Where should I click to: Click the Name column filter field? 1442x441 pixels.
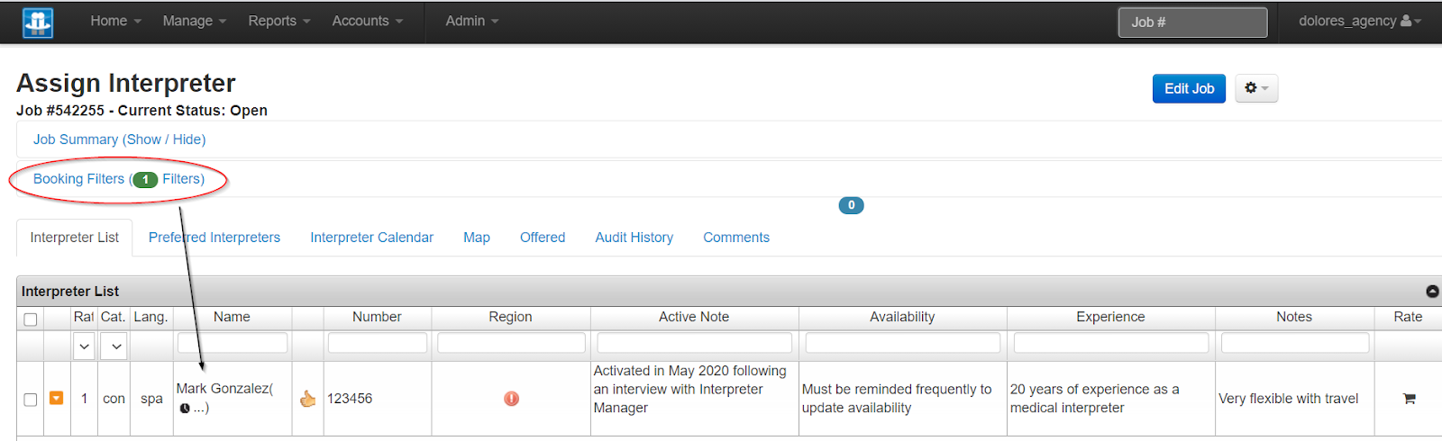[x=233, y=343]
